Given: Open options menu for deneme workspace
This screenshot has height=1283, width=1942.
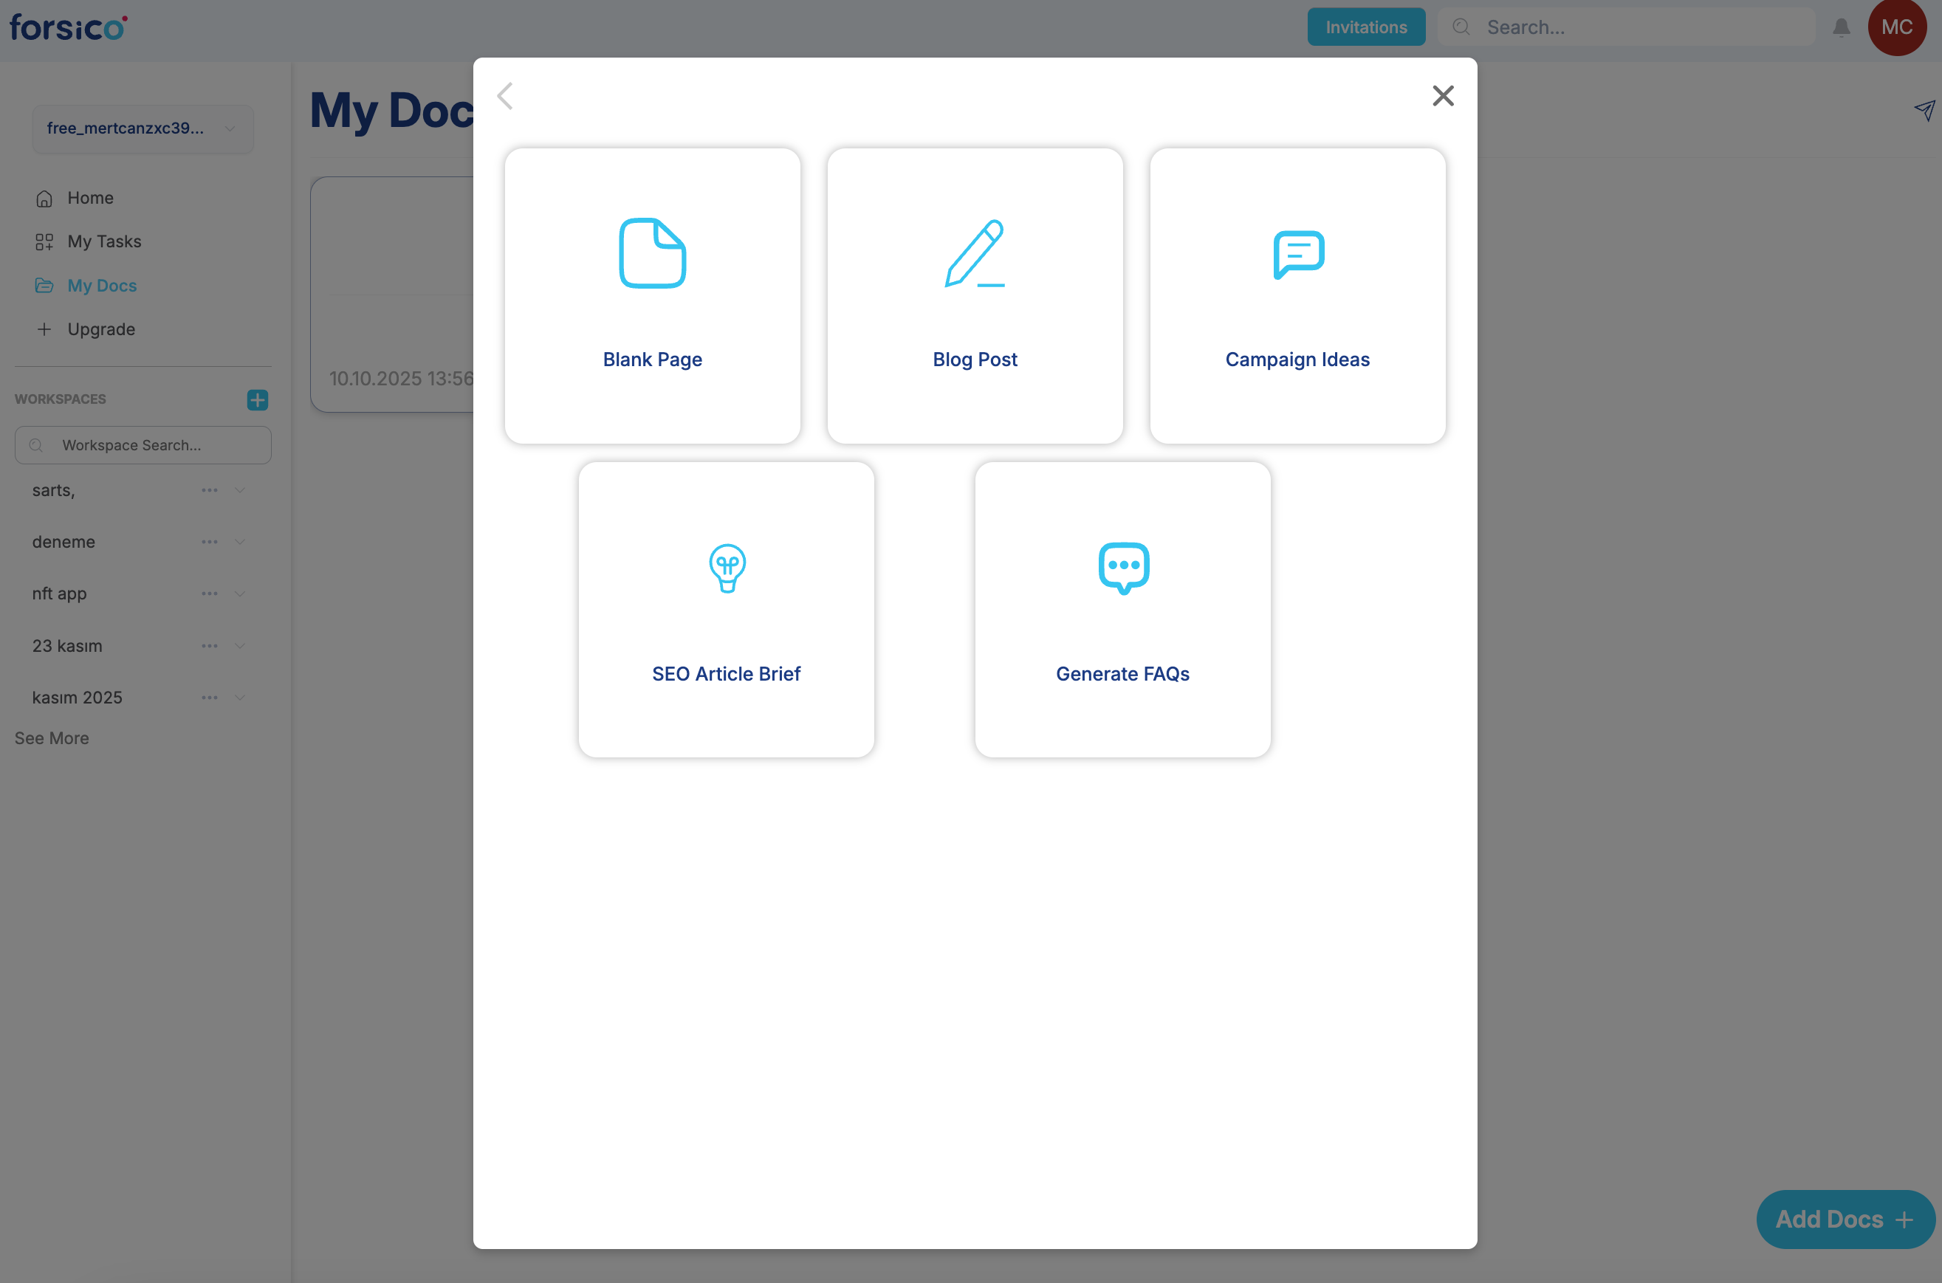Looking at the screenshot, I should (x=210, y=542).
